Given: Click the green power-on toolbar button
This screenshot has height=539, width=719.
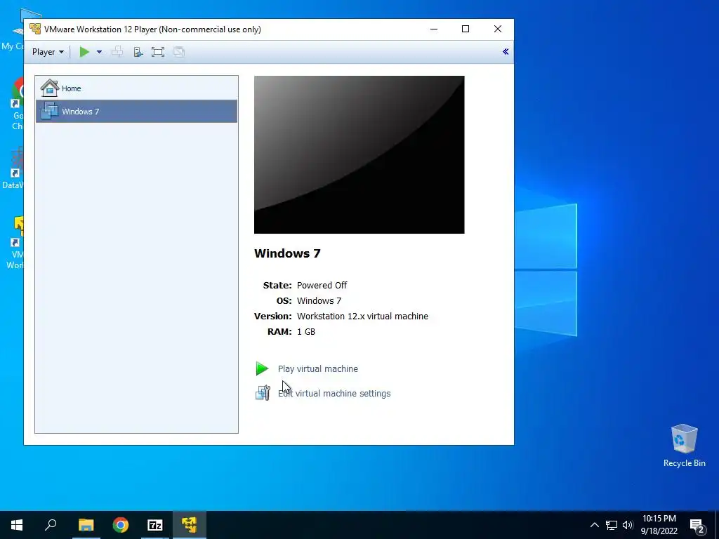Looking at the screenshot, I should (84, 52).
